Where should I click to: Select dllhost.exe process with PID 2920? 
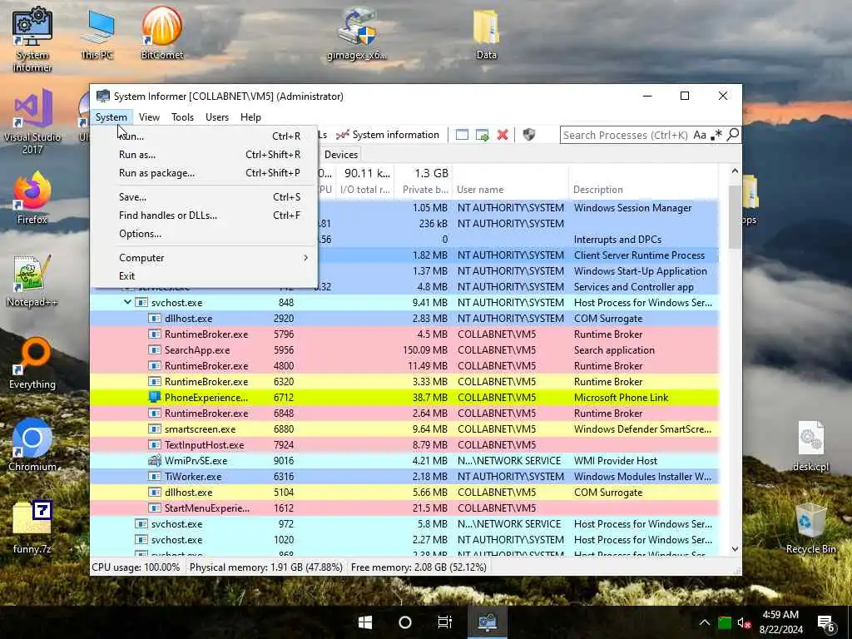[404, 319]
